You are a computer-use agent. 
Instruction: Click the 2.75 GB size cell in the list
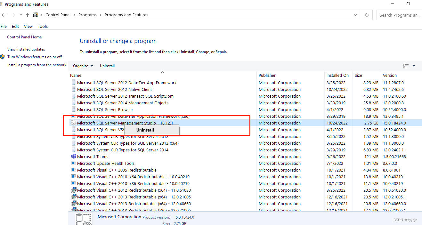372,123
